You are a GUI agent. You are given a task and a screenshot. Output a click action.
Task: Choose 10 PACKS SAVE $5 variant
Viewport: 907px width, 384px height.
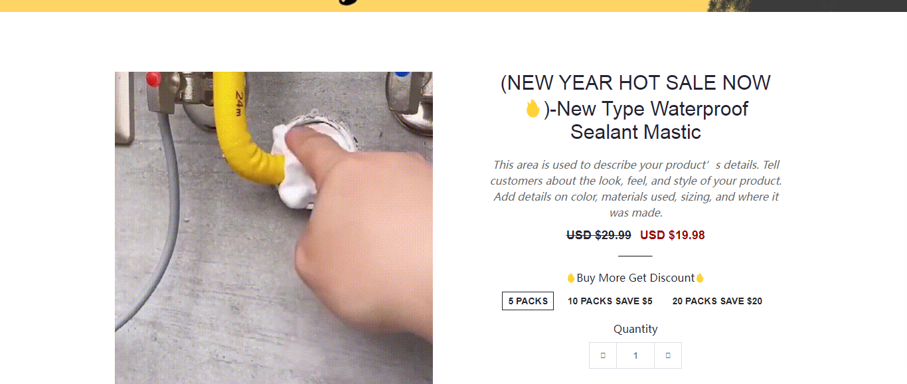(610, 301)
